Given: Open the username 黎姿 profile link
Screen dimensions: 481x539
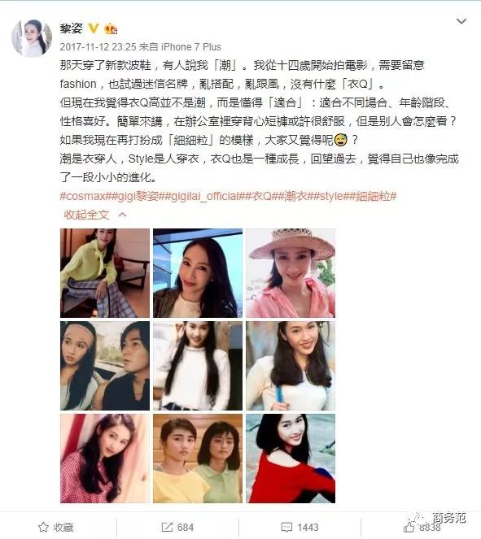Looking at the screenshot, I should tap(72, 28).
